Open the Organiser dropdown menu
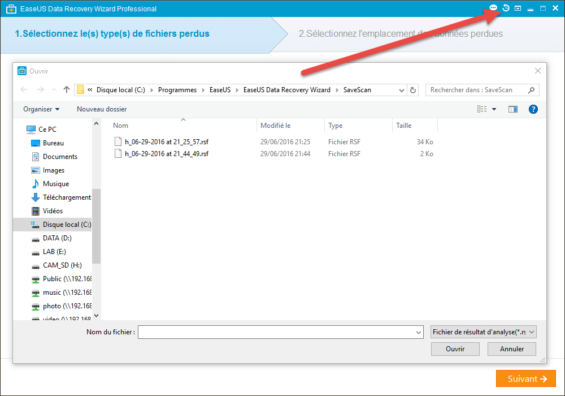This screenshot has height=396, width=565. 41,109
